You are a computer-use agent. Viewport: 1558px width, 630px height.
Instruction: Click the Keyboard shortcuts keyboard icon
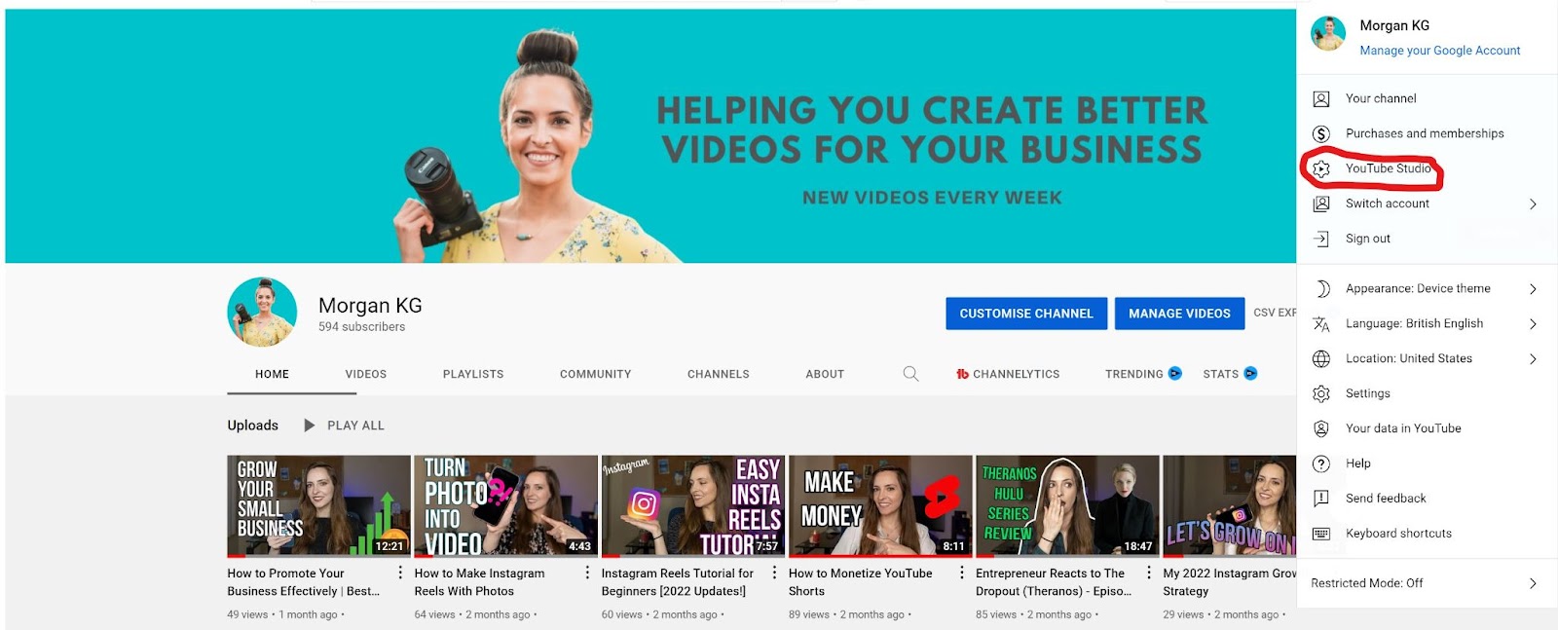coord(1321,534)
